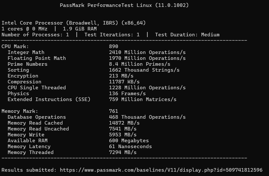
Task: Click the Memory Read Uncached label
Action: pos(38,129)
